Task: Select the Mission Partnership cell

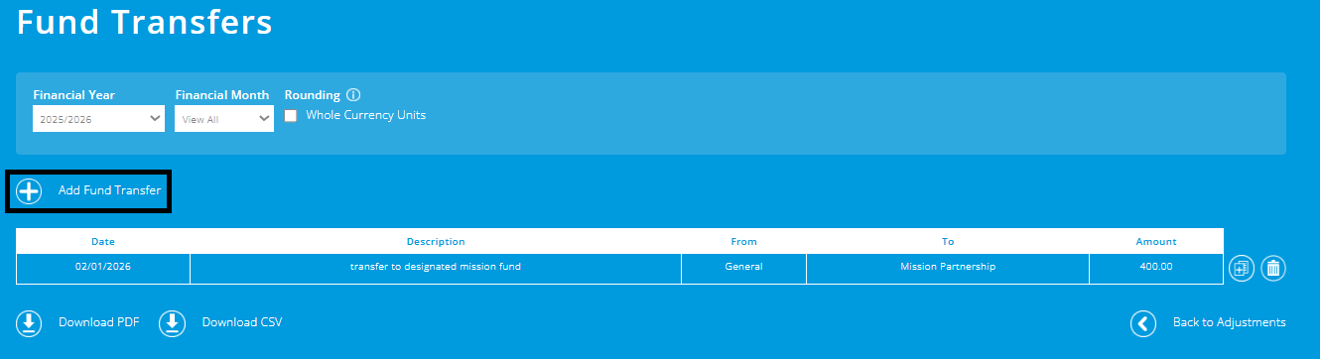Action: pos(948,269)
